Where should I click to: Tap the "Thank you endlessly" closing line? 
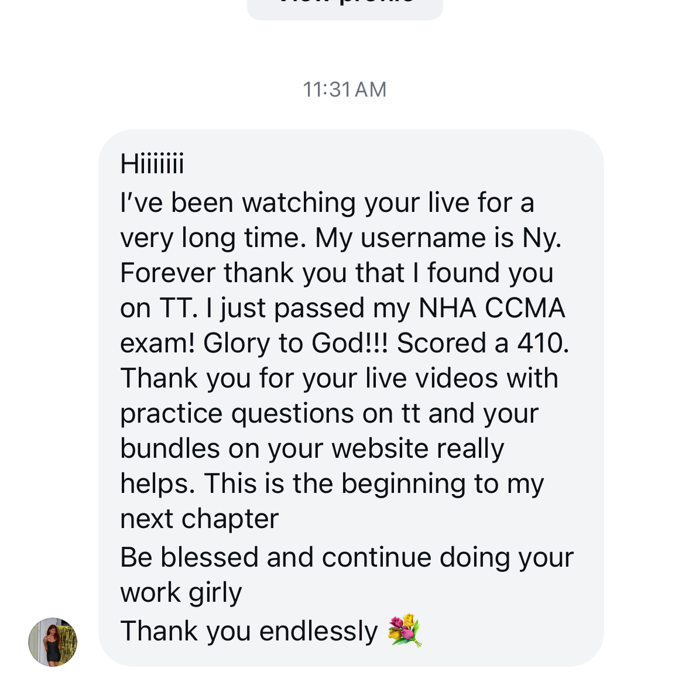249,631
